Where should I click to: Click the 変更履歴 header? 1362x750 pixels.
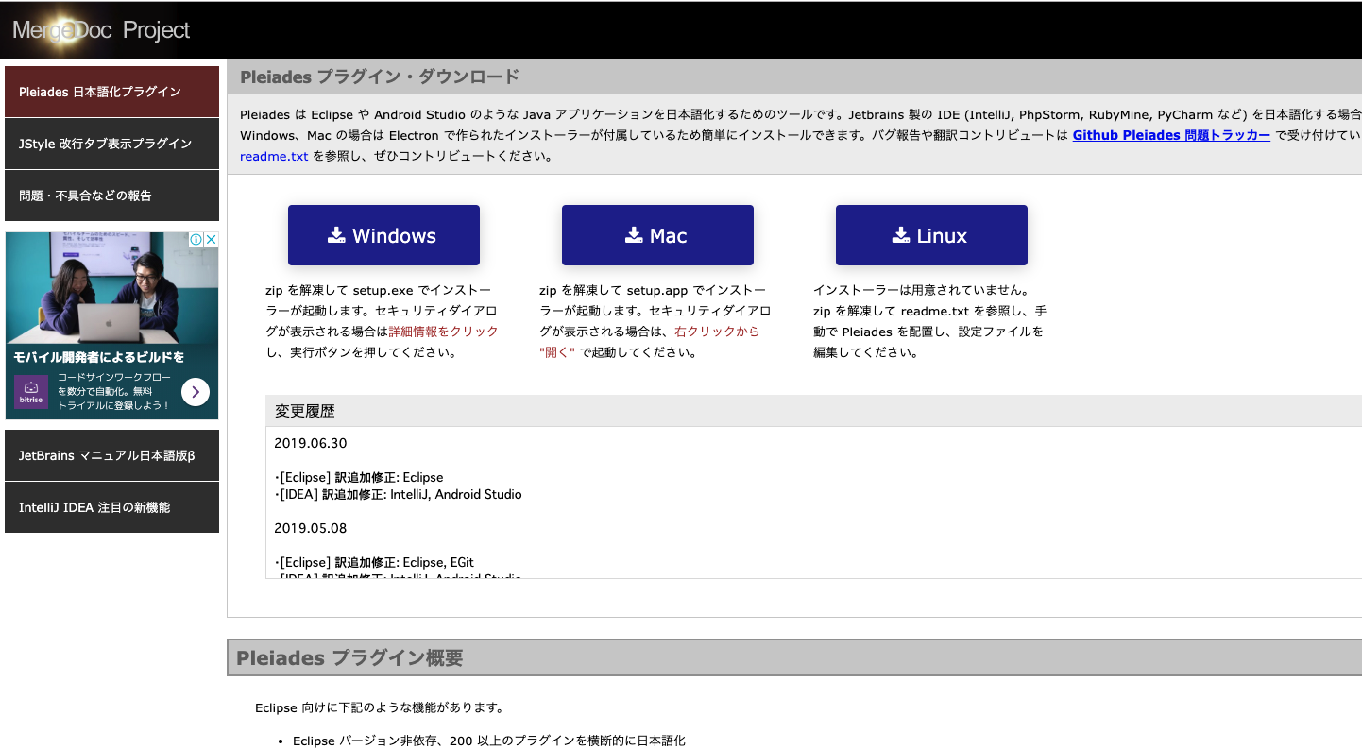pos(304,411)
